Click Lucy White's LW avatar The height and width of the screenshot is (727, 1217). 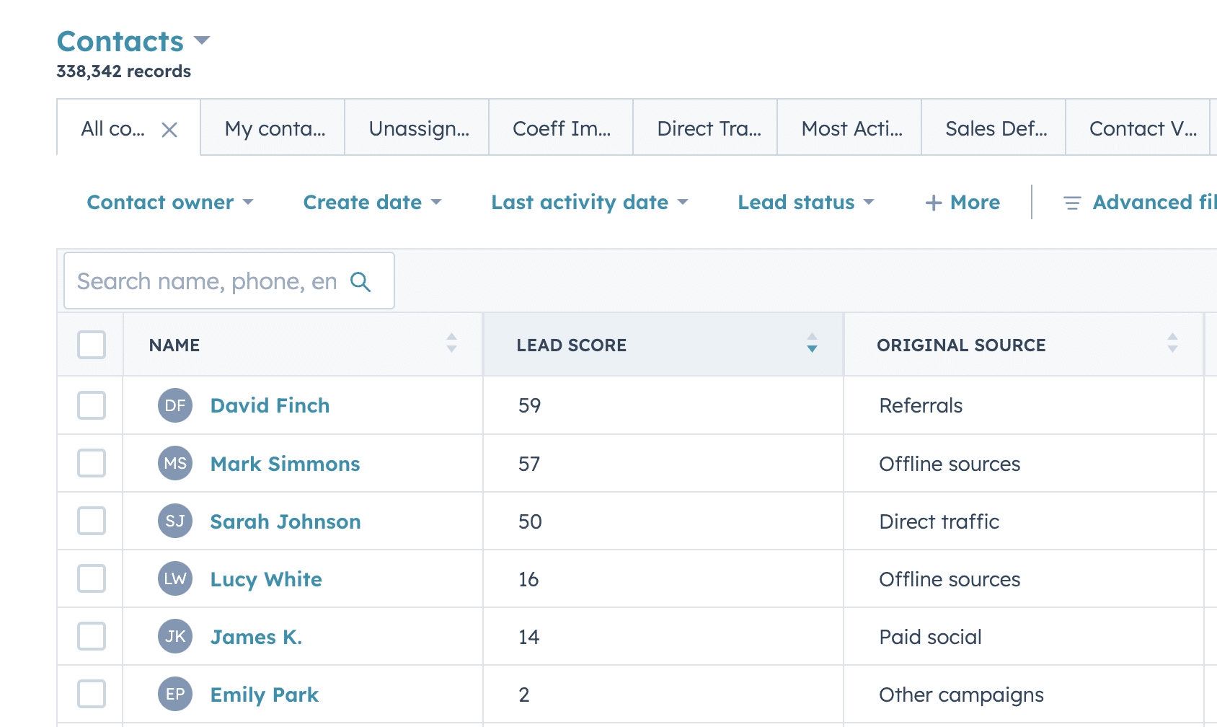175,578
